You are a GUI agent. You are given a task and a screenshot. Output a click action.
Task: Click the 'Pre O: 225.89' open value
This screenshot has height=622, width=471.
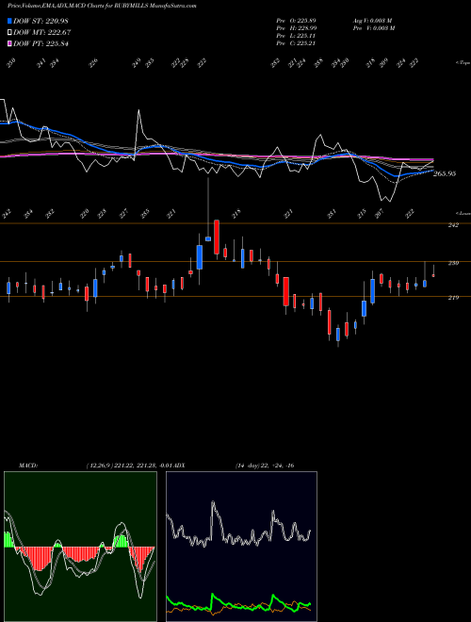click(296, 20)
